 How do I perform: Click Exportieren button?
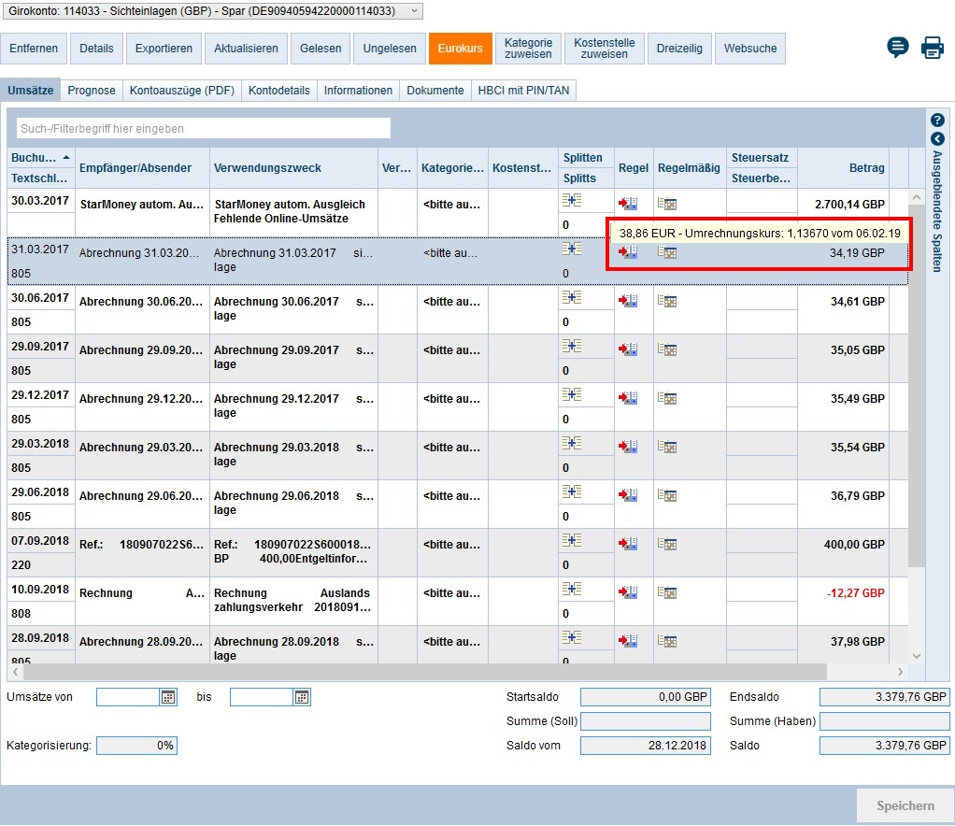pos(164,49)
